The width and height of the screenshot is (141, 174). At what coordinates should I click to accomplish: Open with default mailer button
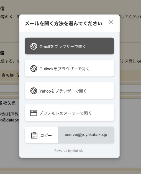point(70,113)
